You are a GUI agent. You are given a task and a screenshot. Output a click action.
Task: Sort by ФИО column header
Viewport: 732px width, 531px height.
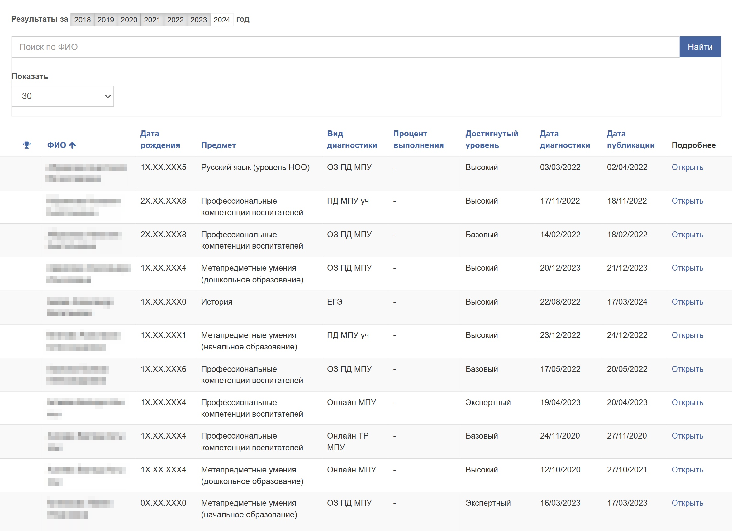pos(61,145)
